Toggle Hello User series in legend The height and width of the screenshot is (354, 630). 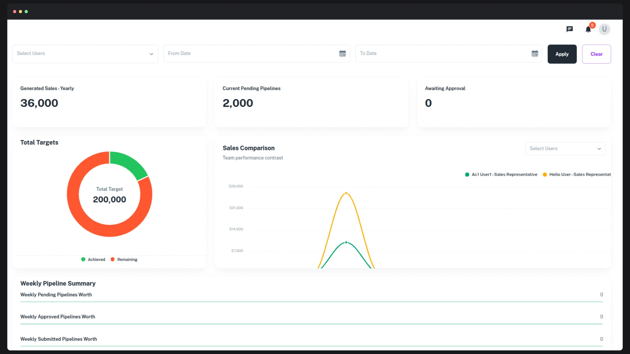tap(577, 174)
